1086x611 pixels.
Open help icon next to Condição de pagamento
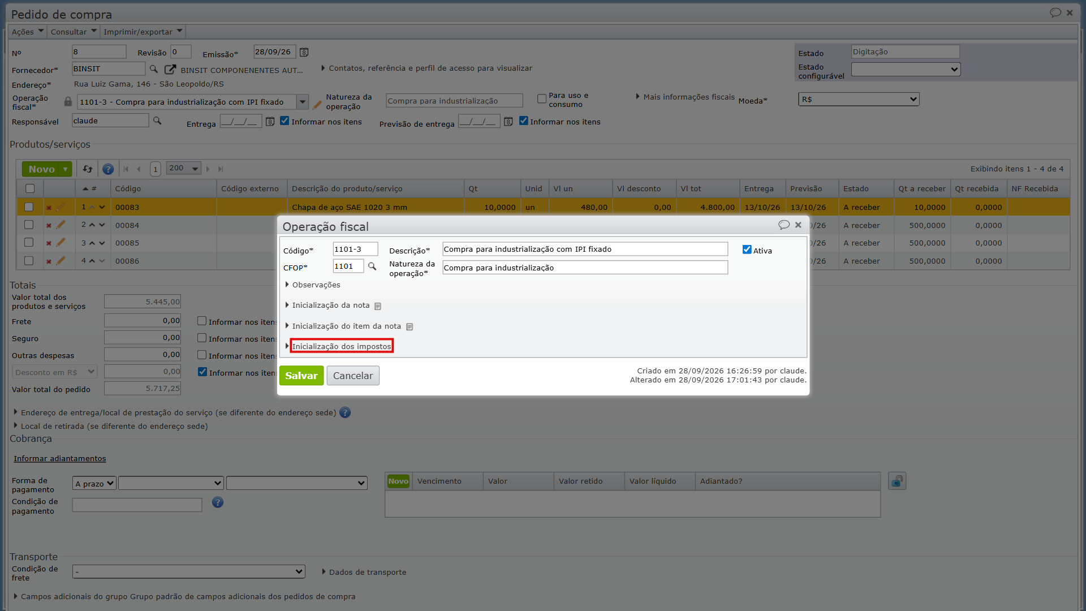(x=218, y=502)
